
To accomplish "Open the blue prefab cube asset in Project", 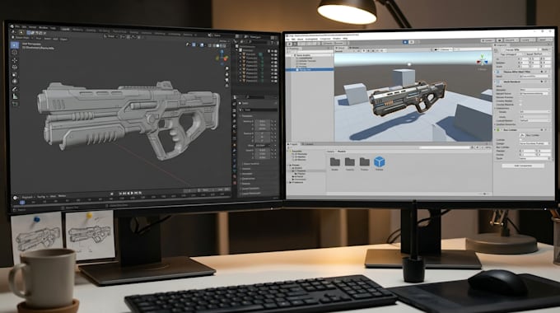I will click(380, 161).
